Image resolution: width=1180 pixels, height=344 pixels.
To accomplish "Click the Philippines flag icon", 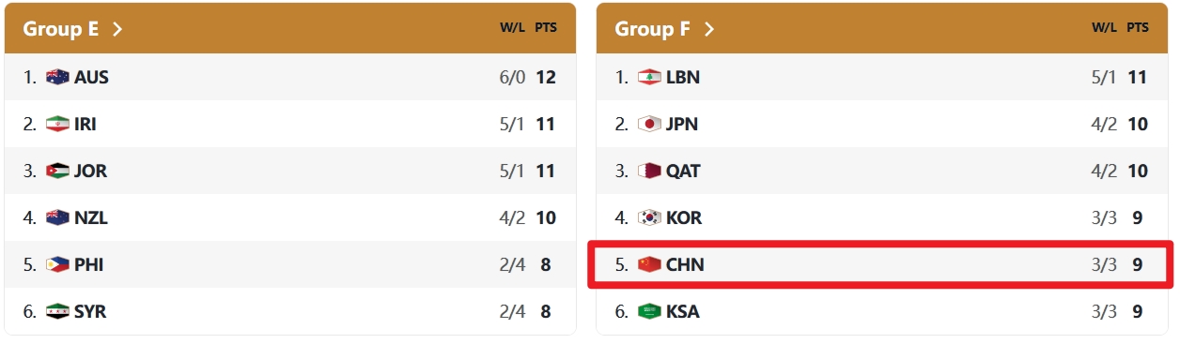I will [57, 264].
